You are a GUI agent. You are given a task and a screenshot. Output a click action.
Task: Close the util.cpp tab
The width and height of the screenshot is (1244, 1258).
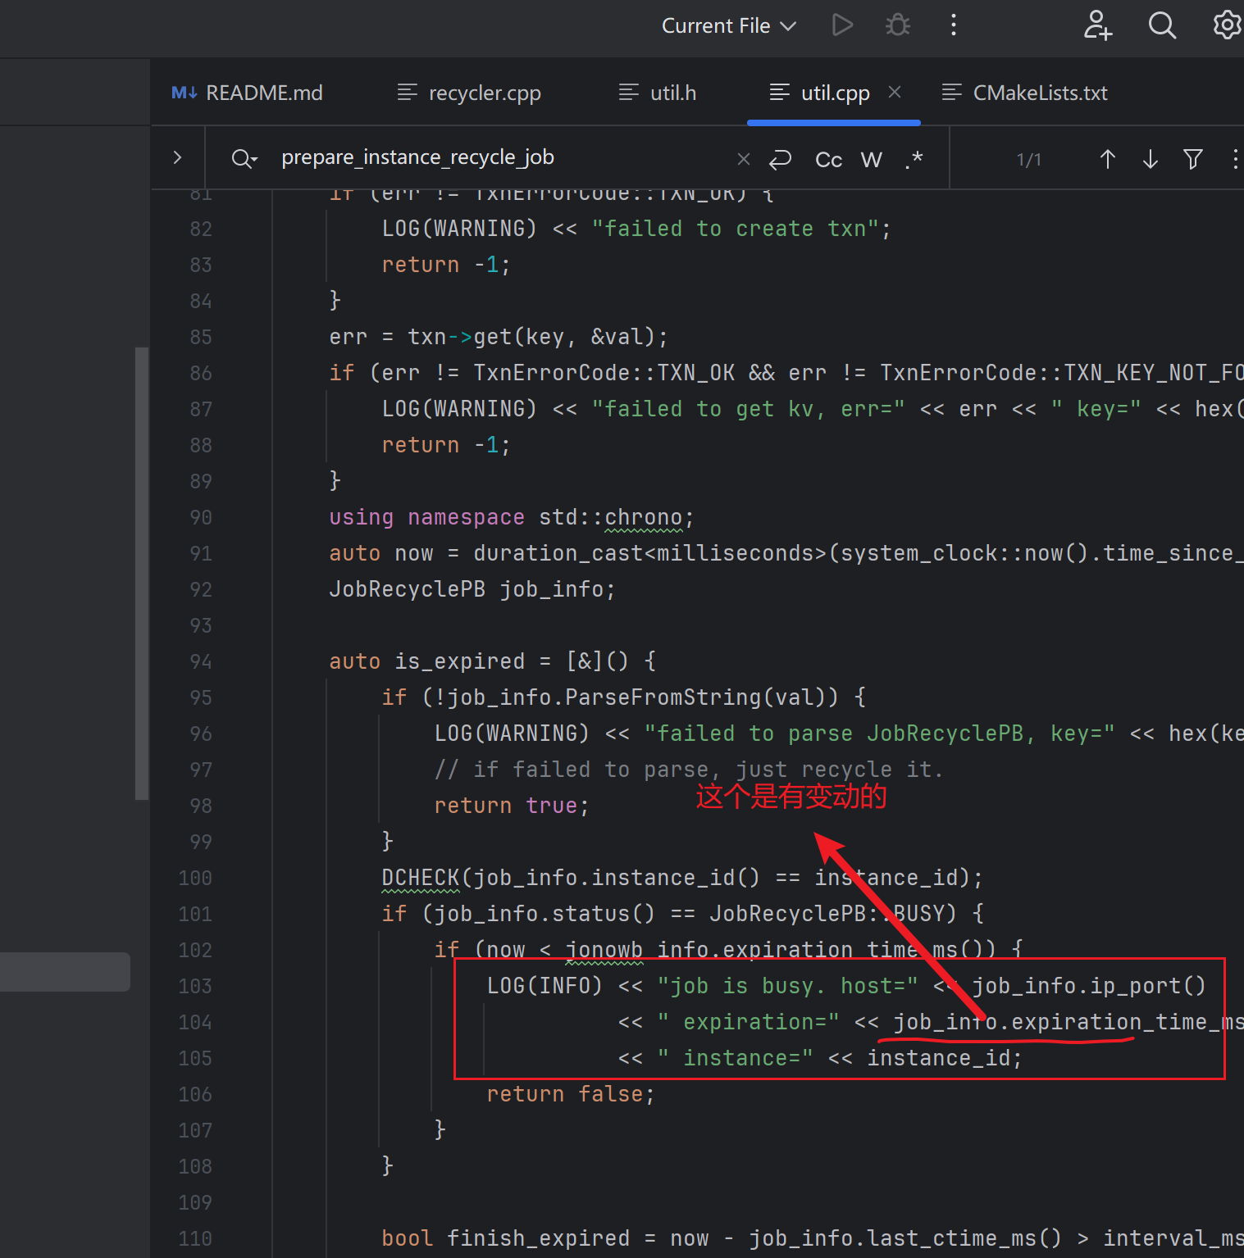(895, 93)
